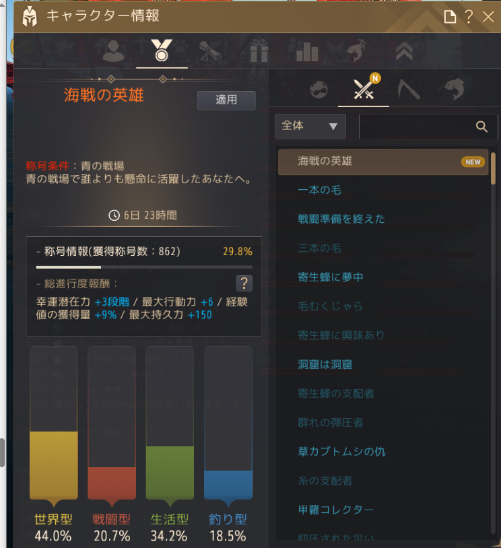Apply title with the 適用 button

point(226,100)
